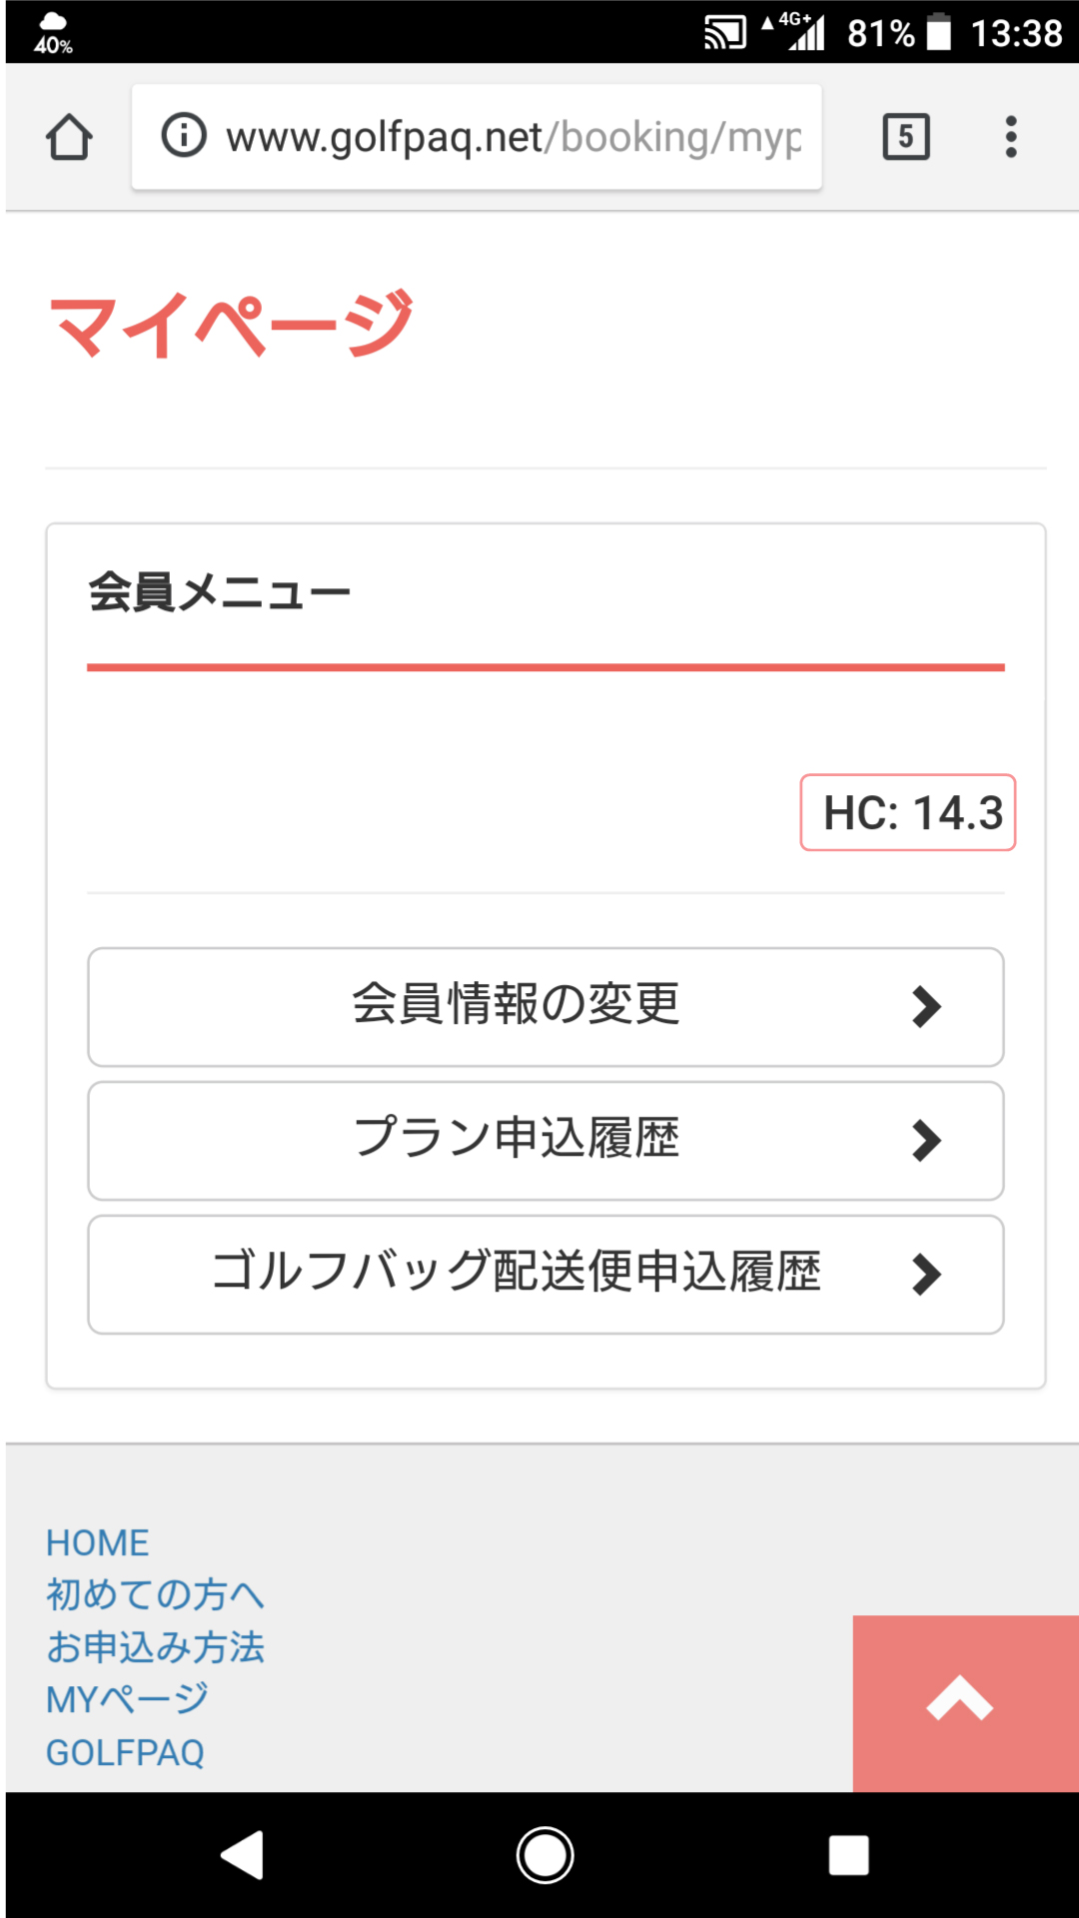Tap chevron beside ゴルフバッグ配送便申込履歴
1079x1918 pixels.
point(926,1275)
